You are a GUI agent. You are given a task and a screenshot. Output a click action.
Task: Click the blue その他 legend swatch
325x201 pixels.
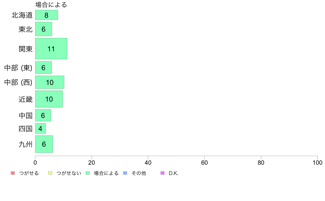click(x=125, y=173)
